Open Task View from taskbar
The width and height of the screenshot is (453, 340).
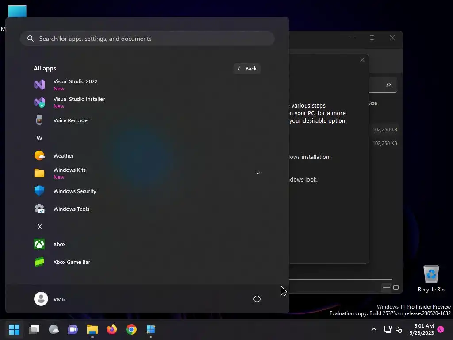pos(34,329)
